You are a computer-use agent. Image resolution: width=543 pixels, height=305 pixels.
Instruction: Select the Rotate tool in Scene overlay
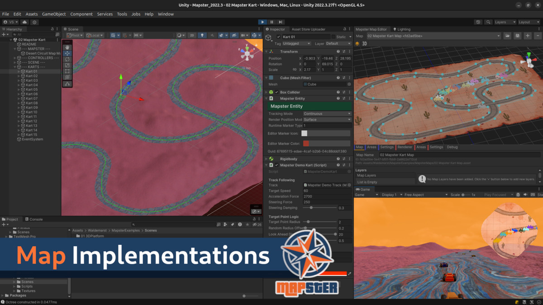67,59
